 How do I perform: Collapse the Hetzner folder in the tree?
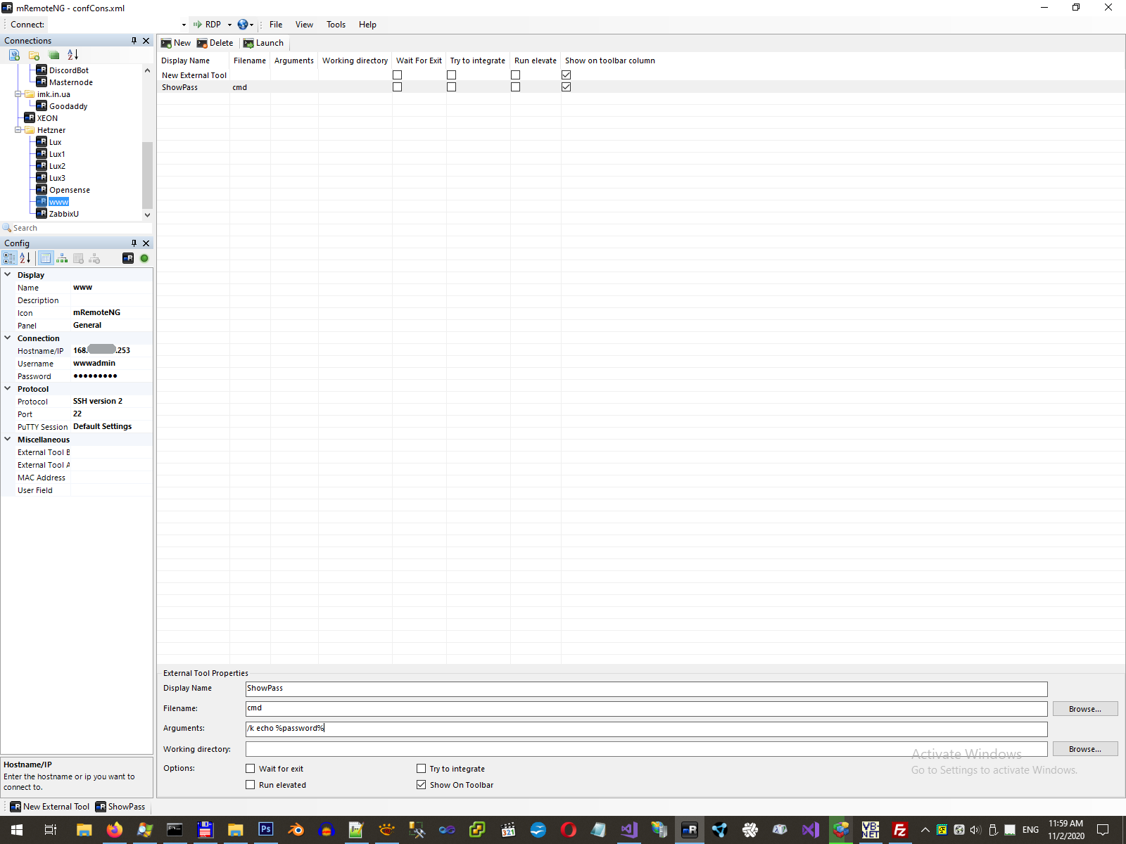point(18,130)
